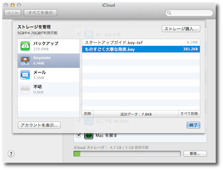
Task: Click the iCloud storage usage bar
Action: 127,154
